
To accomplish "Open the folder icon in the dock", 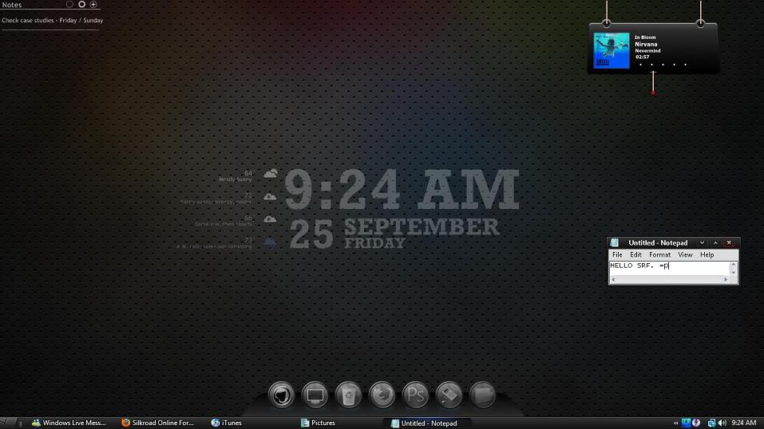I will [x=482, y=394].
